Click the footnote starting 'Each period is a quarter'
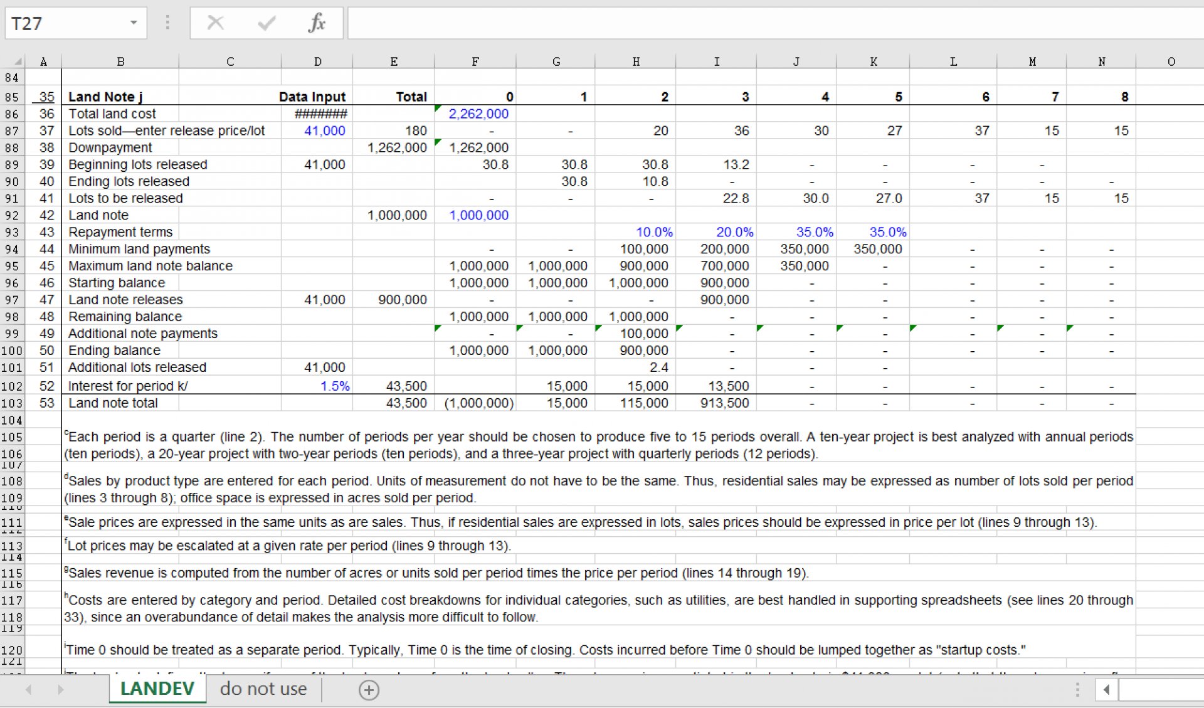 pos(599,445)
